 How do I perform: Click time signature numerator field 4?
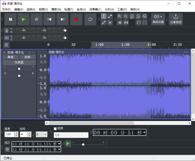(x=23, y=134)
